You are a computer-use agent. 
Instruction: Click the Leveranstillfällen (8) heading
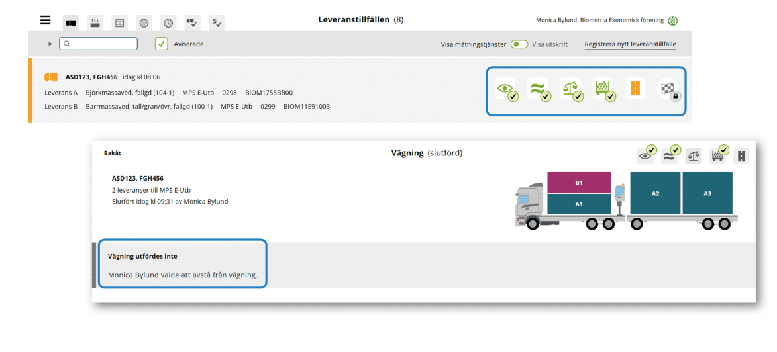[361, 20]
